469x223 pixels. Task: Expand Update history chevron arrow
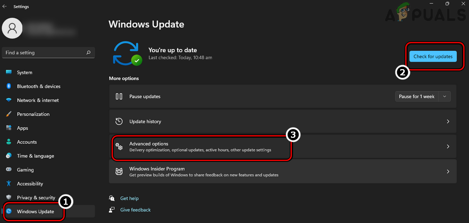tap(448, 121)
